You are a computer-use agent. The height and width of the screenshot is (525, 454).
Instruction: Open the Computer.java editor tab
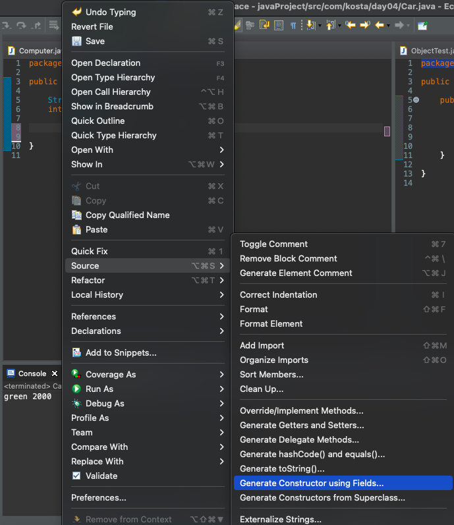(35, 51)
